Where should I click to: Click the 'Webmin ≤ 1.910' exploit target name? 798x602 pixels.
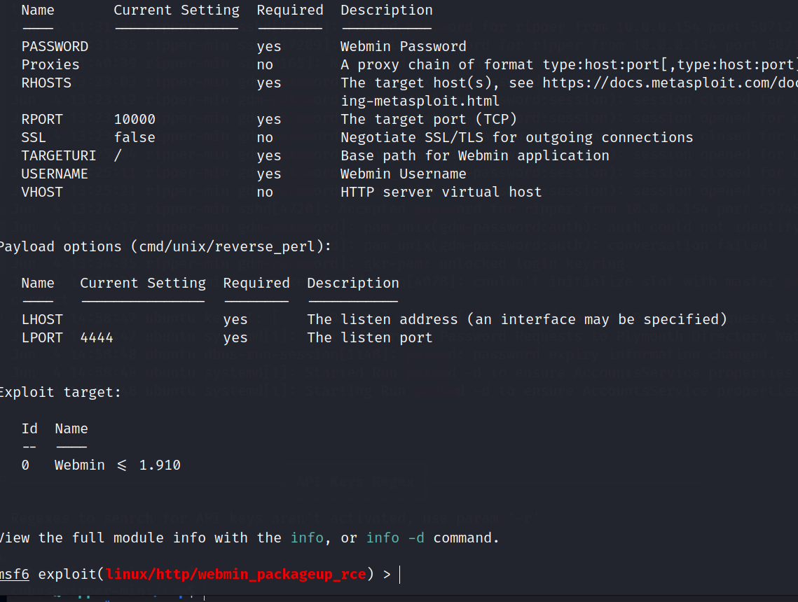(118, 465)
